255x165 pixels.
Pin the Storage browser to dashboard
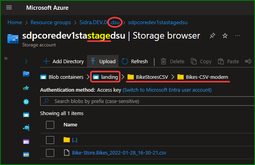212,36
